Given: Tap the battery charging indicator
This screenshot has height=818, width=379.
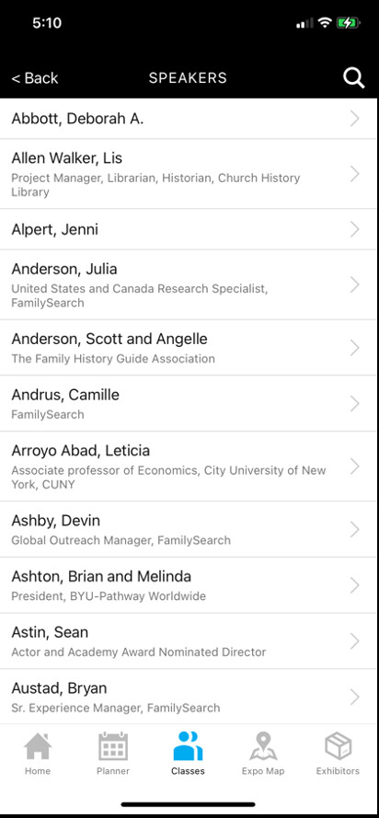Looking at the screenshot, I should 349,23.
